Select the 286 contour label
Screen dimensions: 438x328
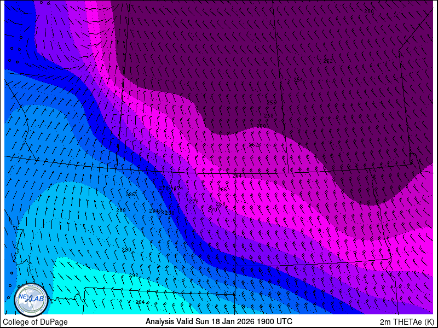pyautogui.click(x=130, y=195)
